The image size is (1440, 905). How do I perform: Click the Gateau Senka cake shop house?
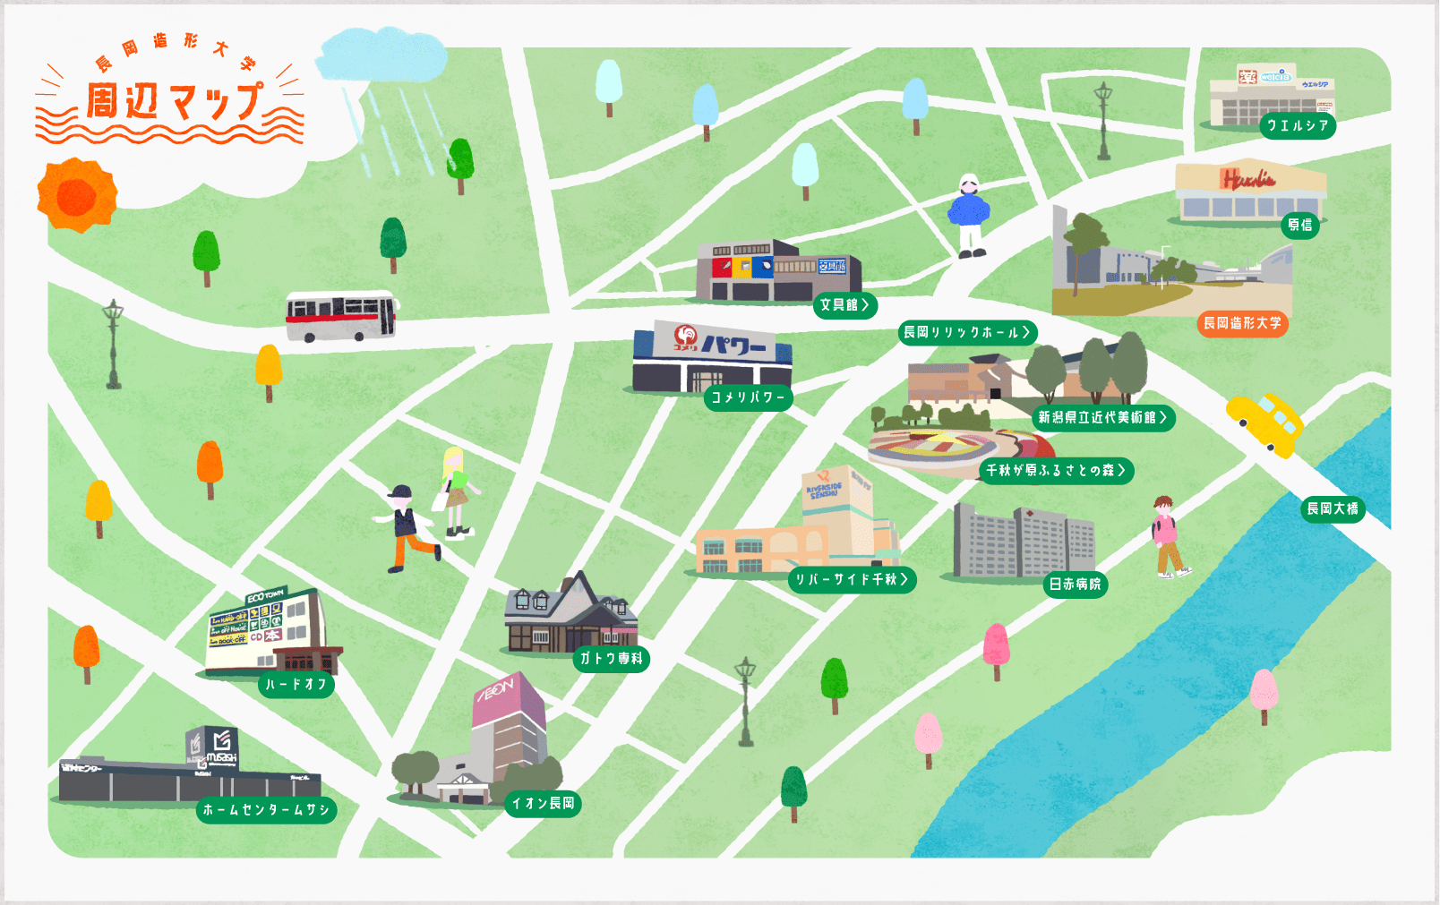click(570, 613)
